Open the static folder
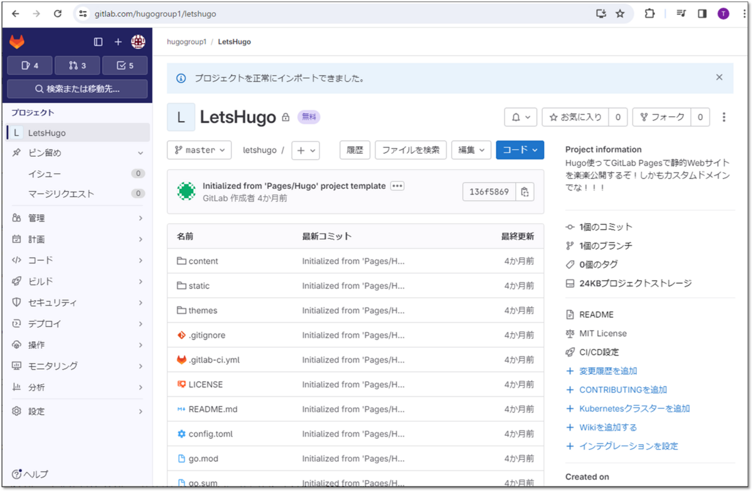Viewport: 753px width, 492px height. (199, 286)
